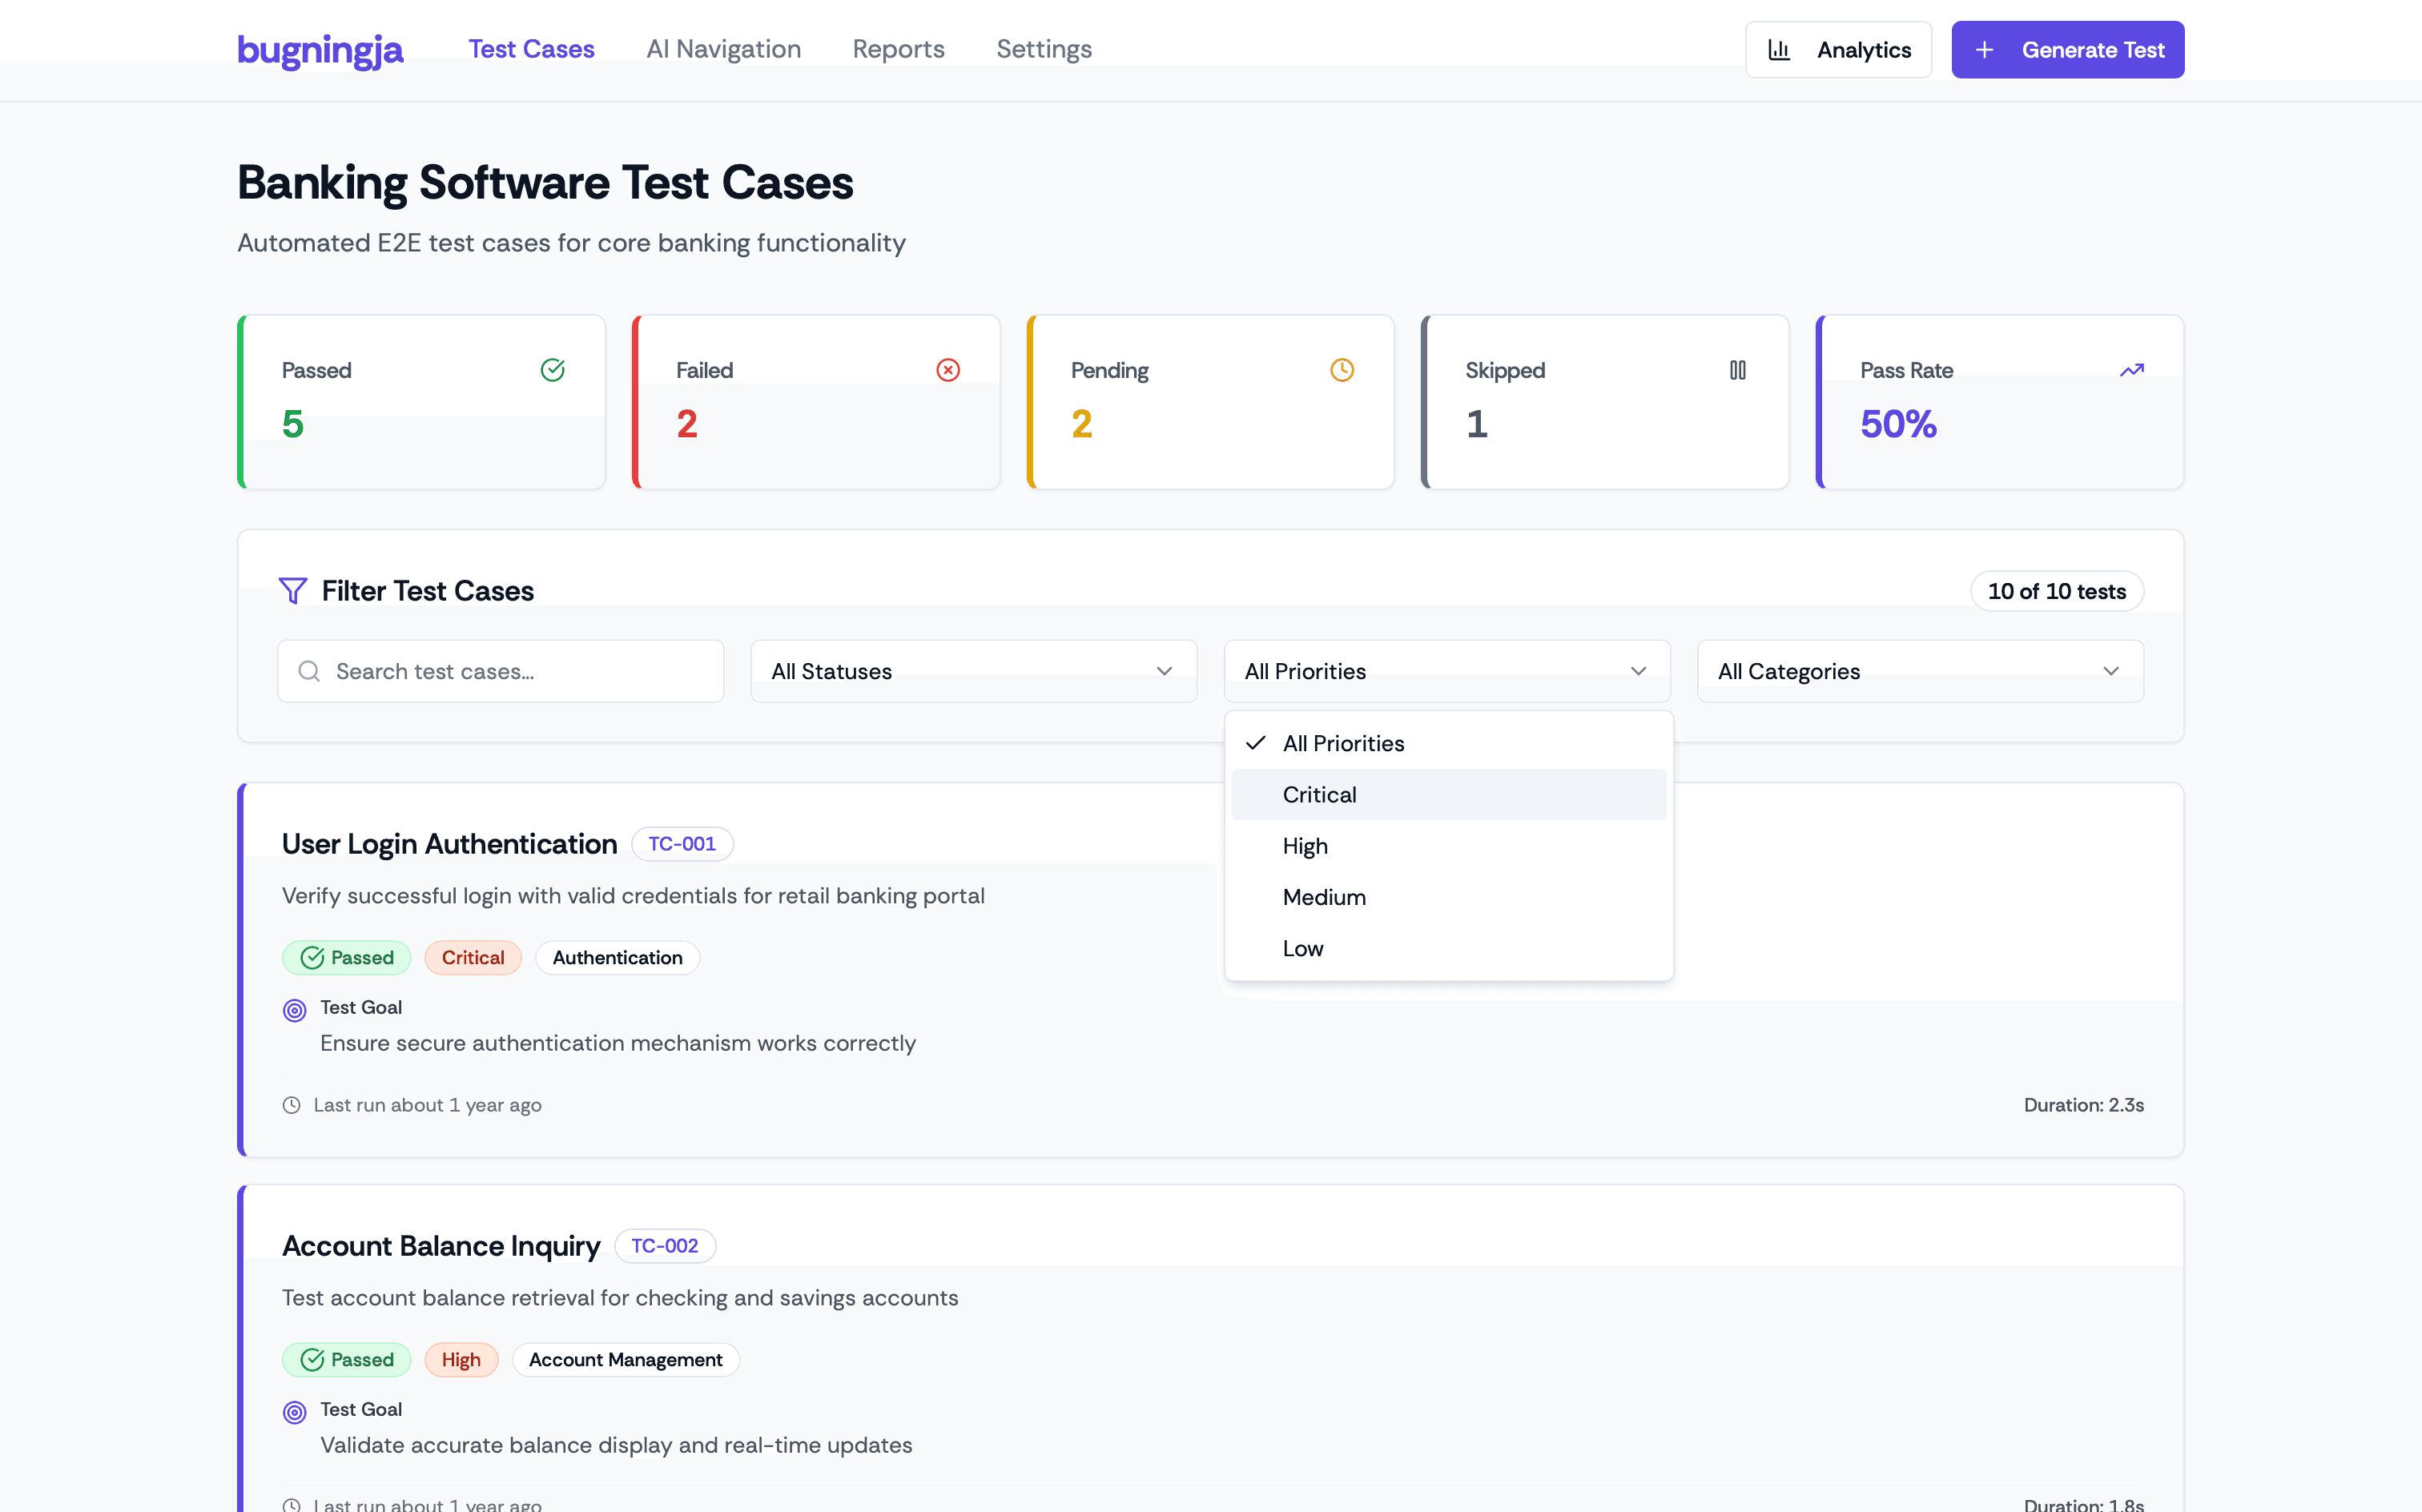Focus the Search test cases field
This screenshot has height=1512, width=2422.
pyautogui.click(x=500, y=671)
